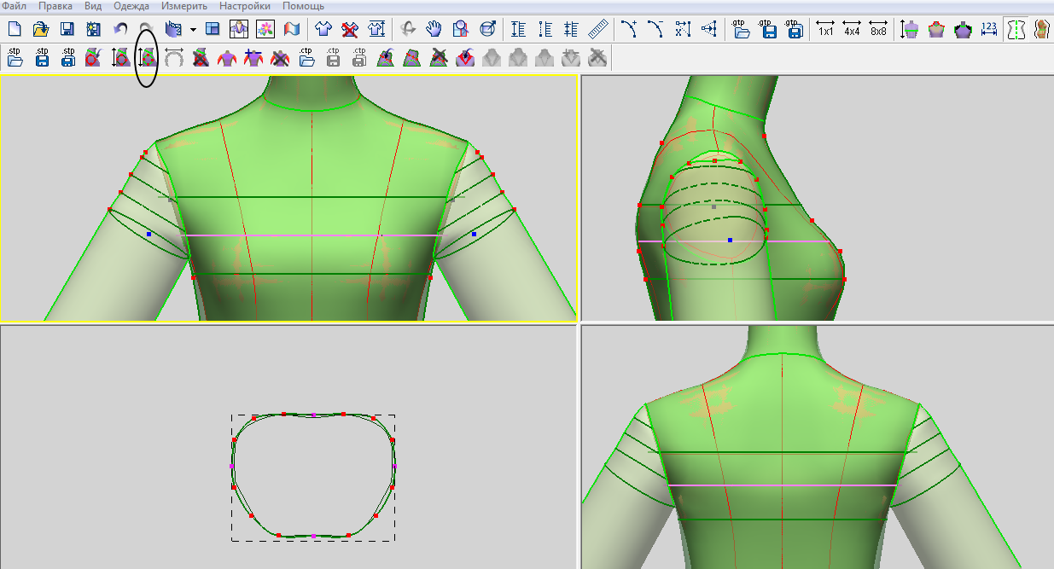Expand the dropdown arrow beside view icon

click(193, 29)
